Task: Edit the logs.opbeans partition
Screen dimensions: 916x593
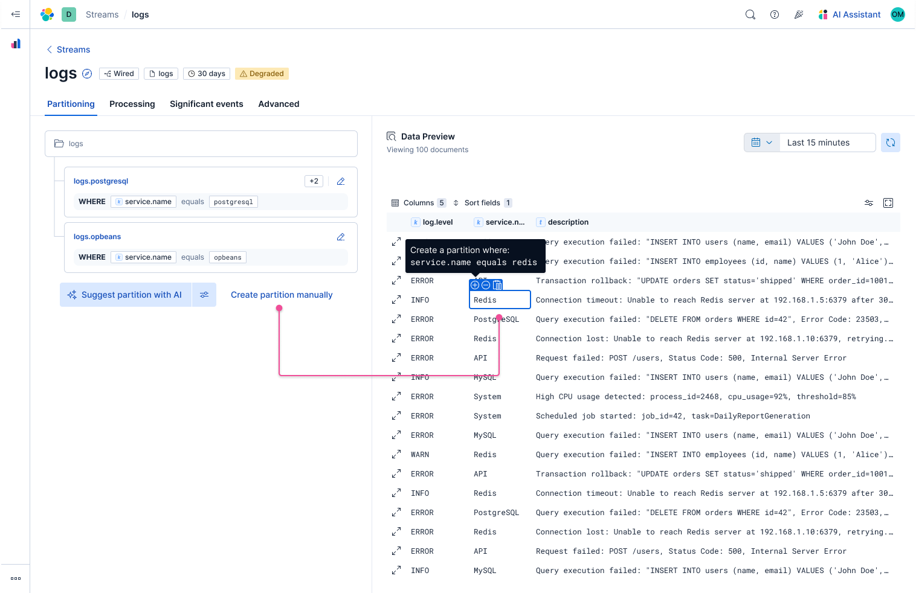Action: point(341,237)
